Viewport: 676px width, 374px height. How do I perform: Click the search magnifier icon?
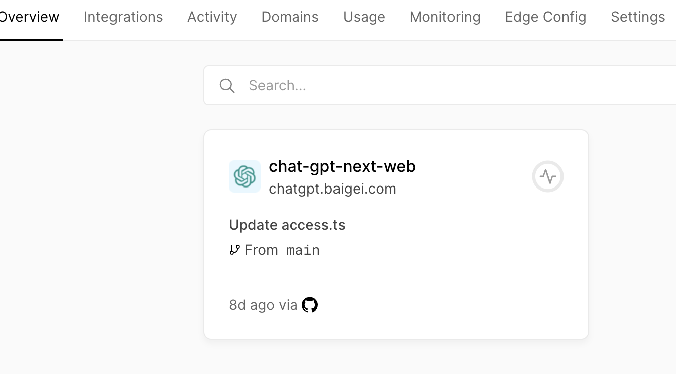point(227,86)
